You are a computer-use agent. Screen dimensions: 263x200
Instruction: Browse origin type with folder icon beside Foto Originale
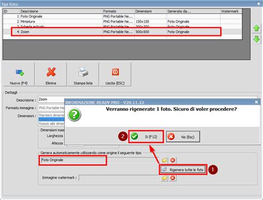[164, 160]
